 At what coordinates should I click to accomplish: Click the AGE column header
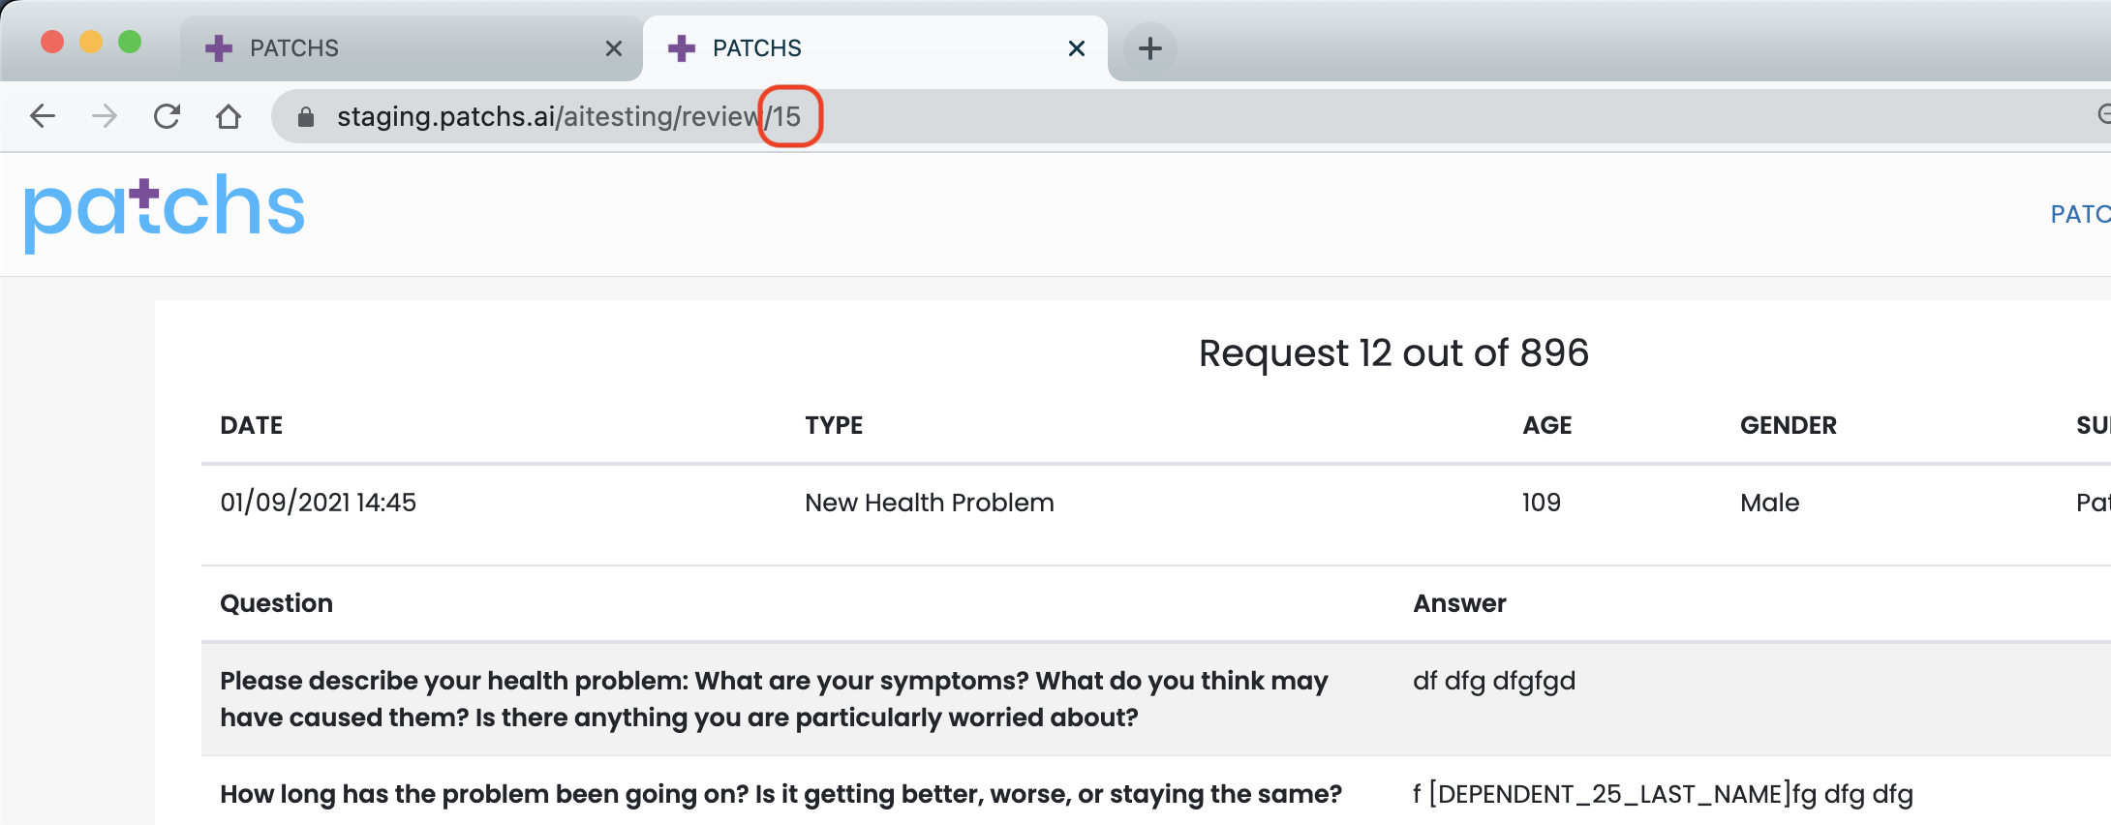pos(1547,425)
